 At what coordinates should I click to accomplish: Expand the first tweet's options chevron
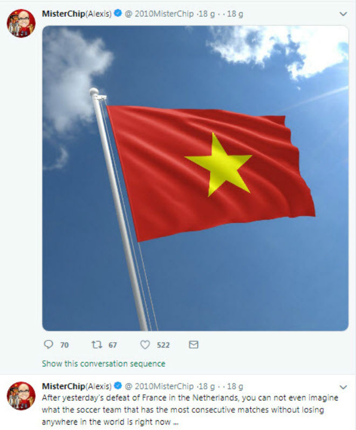[x=344, y=14]
